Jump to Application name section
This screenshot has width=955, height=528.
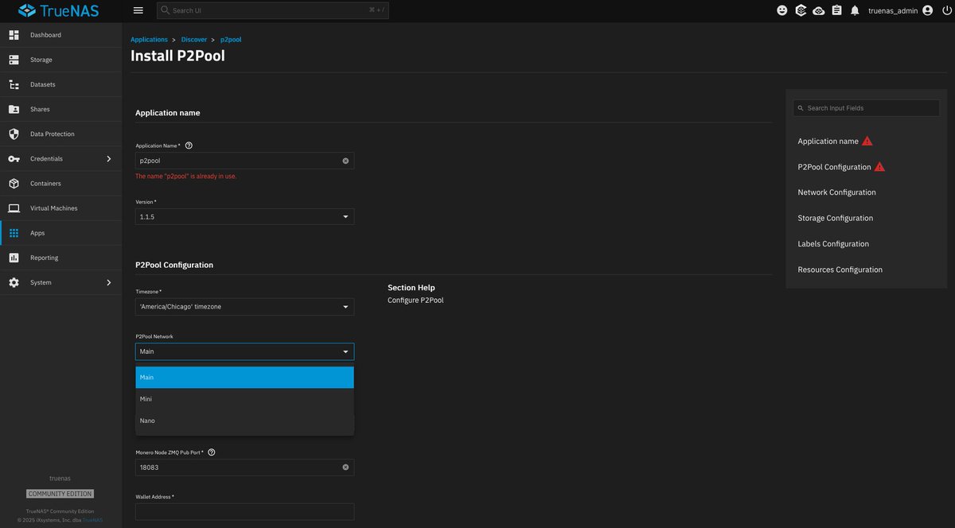pyautogui.click(x=828, y=142)
